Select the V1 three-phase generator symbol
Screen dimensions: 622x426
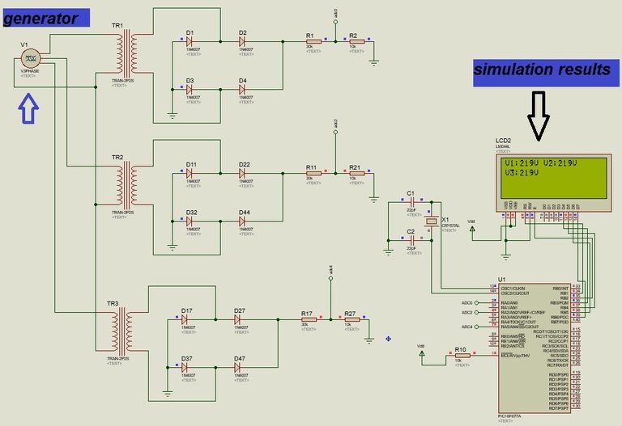point(30,58)
